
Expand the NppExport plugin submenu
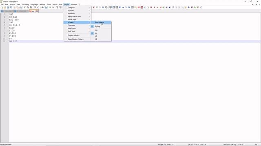[77, 28]
